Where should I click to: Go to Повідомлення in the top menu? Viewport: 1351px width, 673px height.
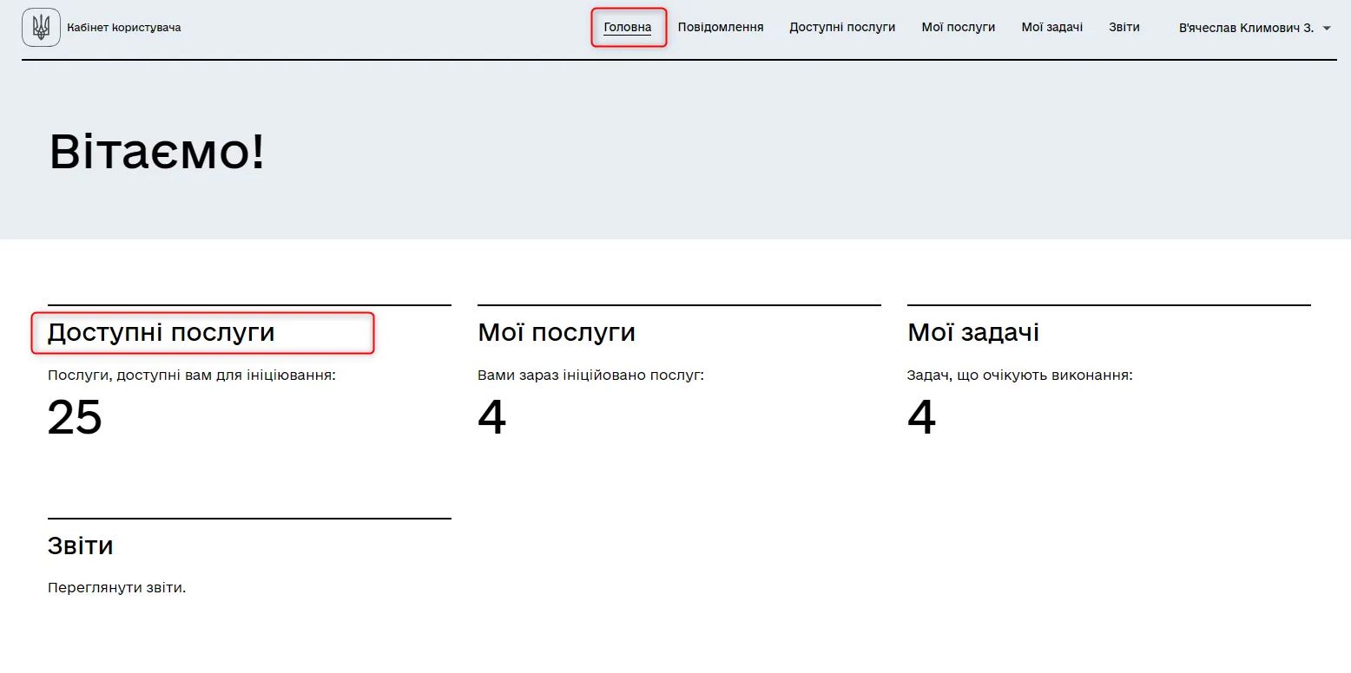[721, 27]
